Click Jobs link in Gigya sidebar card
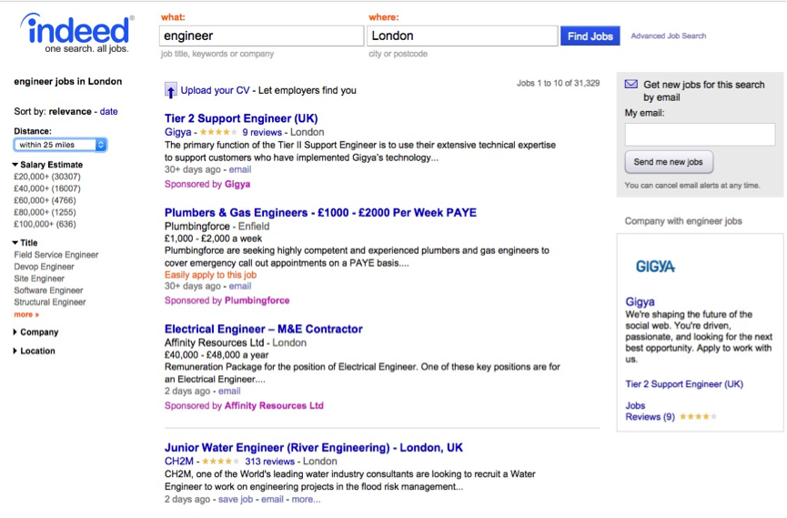The width and height of the screenshot is (787, 518). (x=635, y=405)
